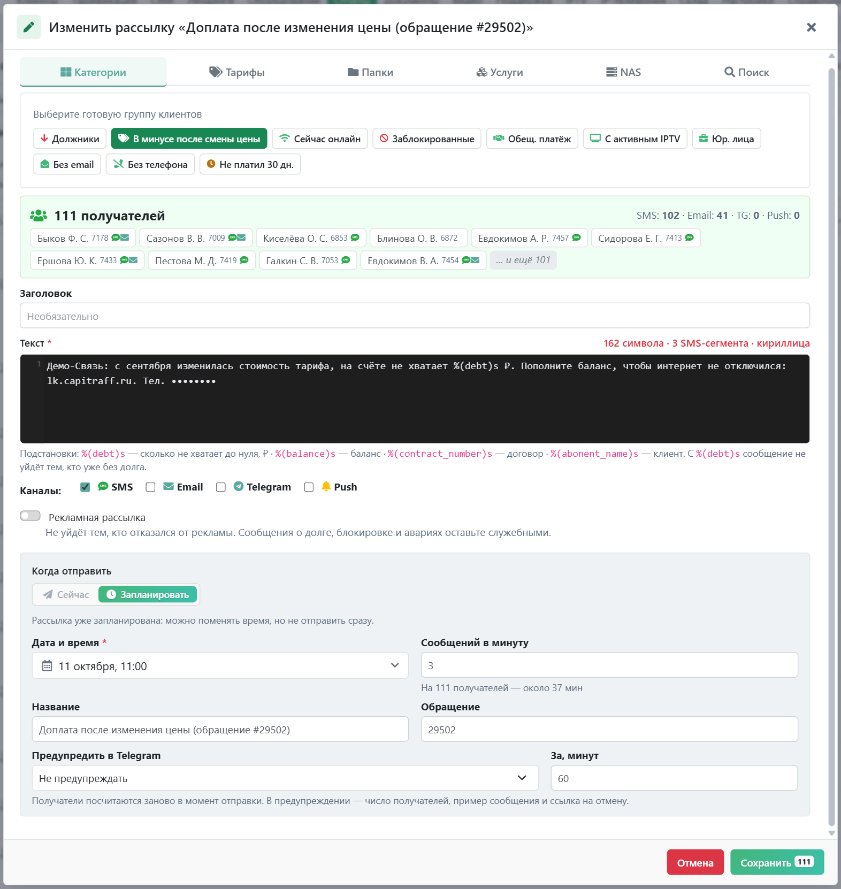Select the С активным IPTV group
This screenshot has height=889, width=841.
point(635,139)
